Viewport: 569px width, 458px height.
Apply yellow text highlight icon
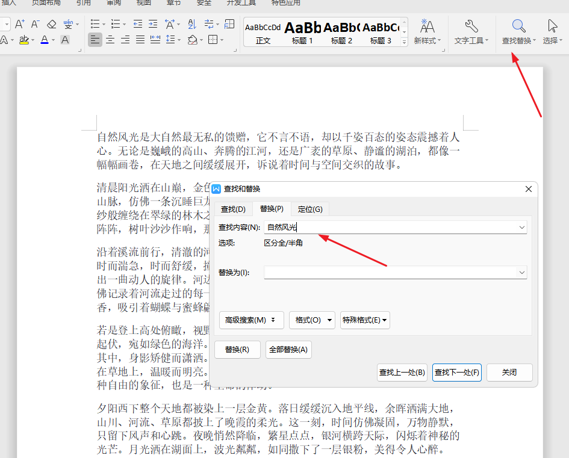point(23,40)
